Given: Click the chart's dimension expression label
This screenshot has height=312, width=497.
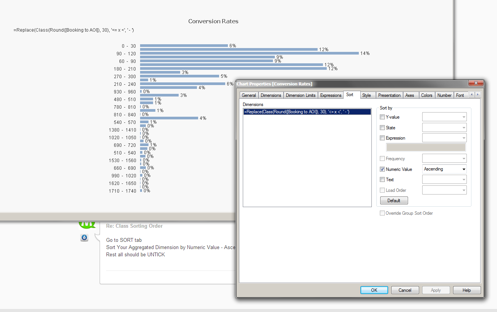Looking at the screenshot, I should click(x=74, y=30).
